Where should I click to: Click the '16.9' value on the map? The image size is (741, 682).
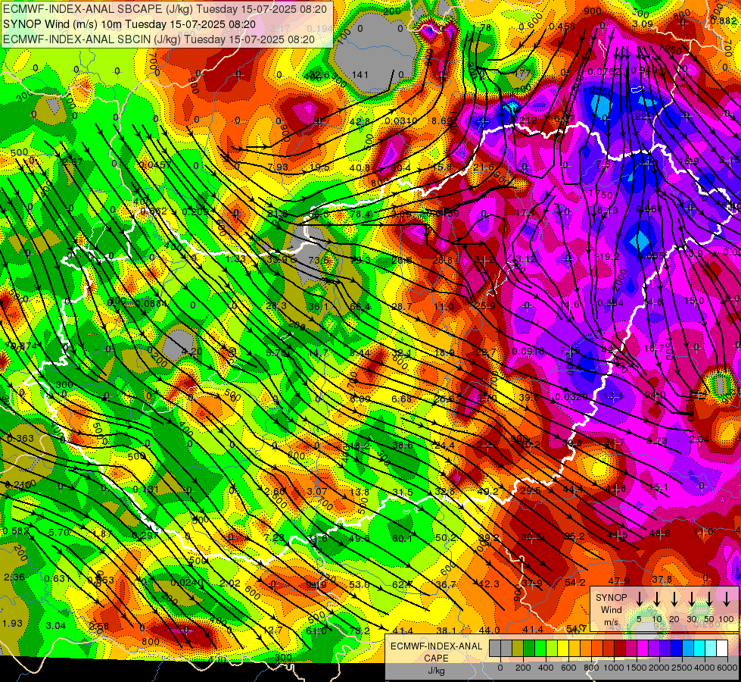click(689, 161)
